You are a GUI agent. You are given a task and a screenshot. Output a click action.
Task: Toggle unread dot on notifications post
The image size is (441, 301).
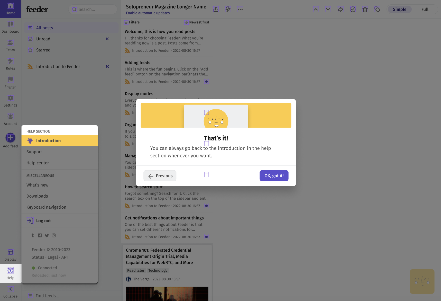(x=206, y=237)
